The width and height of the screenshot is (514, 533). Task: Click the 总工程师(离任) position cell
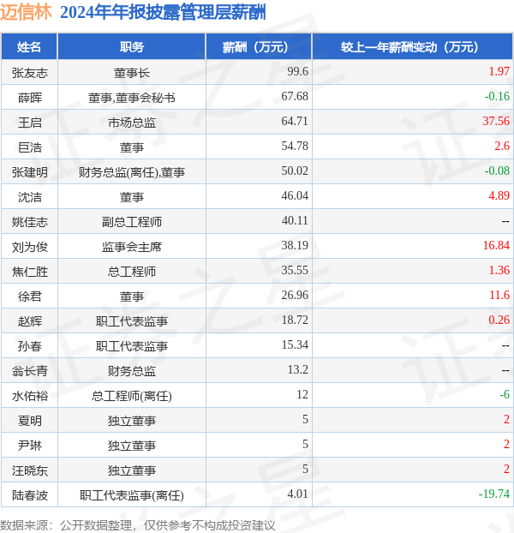tap(132, 396)
